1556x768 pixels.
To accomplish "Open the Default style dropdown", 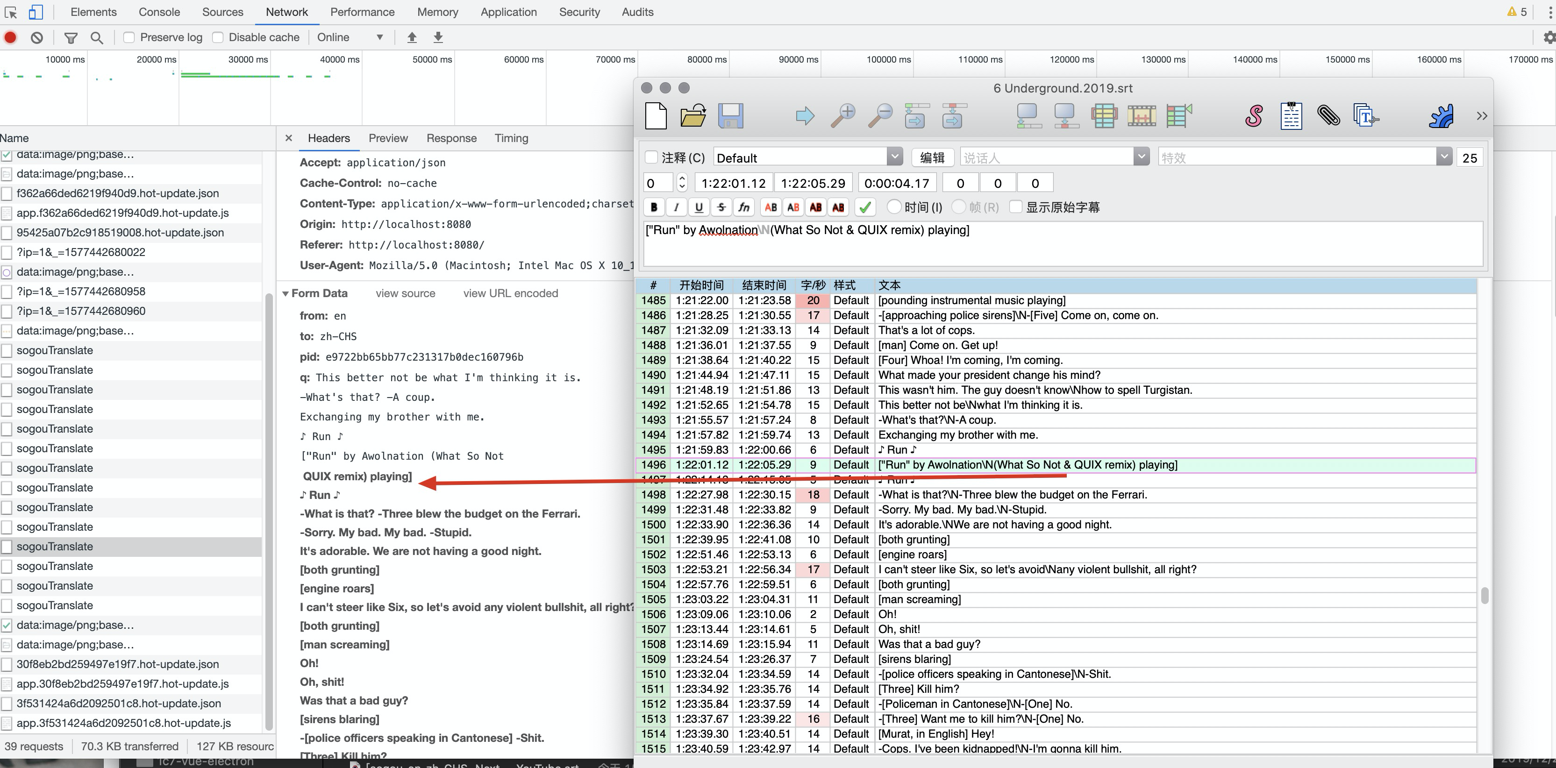I will 894,157.
